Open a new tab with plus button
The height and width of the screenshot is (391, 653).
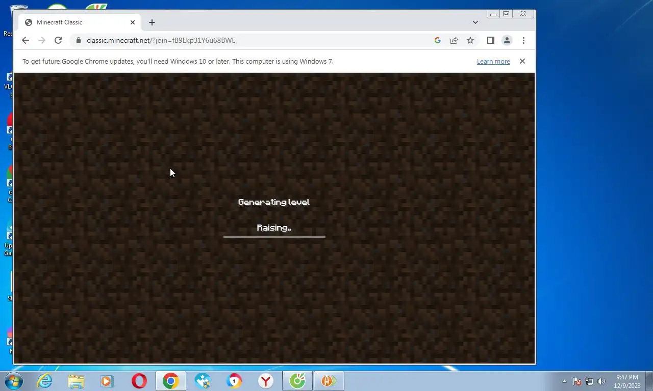click(152, 22)
